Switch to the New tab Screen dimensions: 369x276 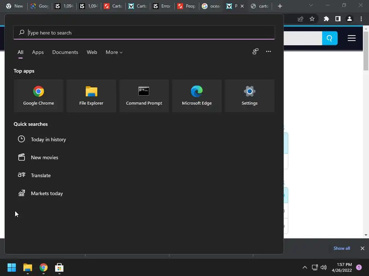(14, 6)
